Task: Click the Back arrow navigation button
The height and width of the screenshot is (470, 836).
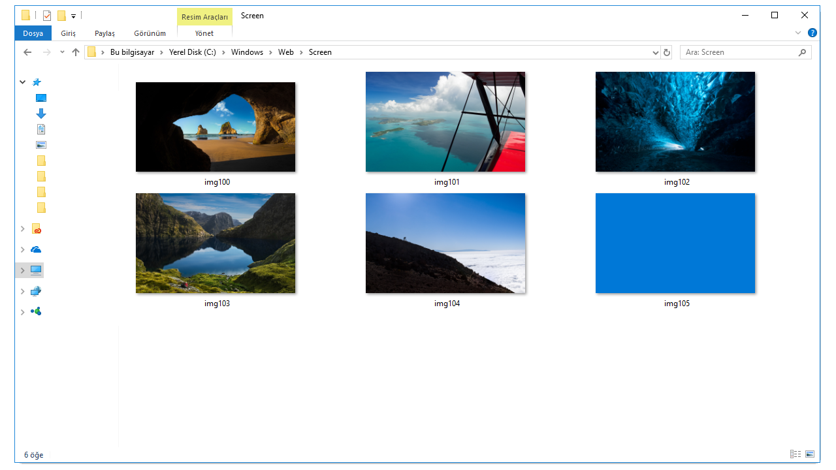Action: tap(27, 52)
